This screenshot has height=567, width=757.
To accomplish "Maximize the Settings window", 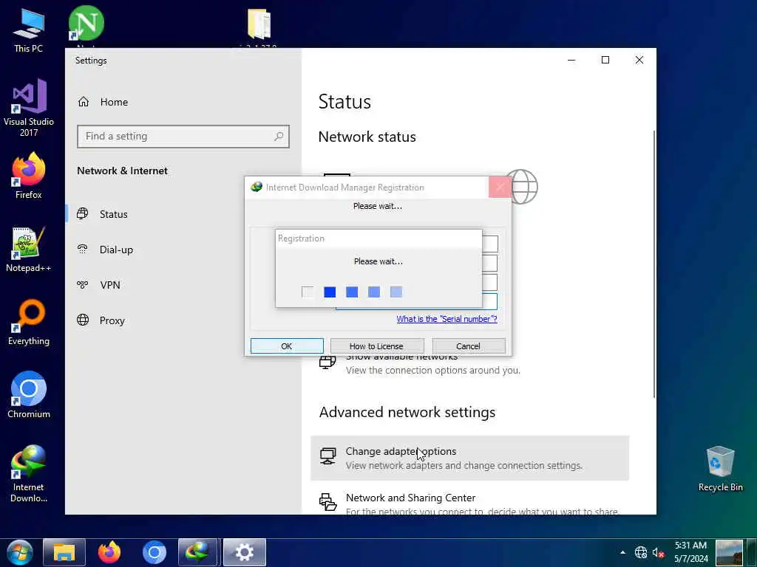I will (x=605, y=60).
